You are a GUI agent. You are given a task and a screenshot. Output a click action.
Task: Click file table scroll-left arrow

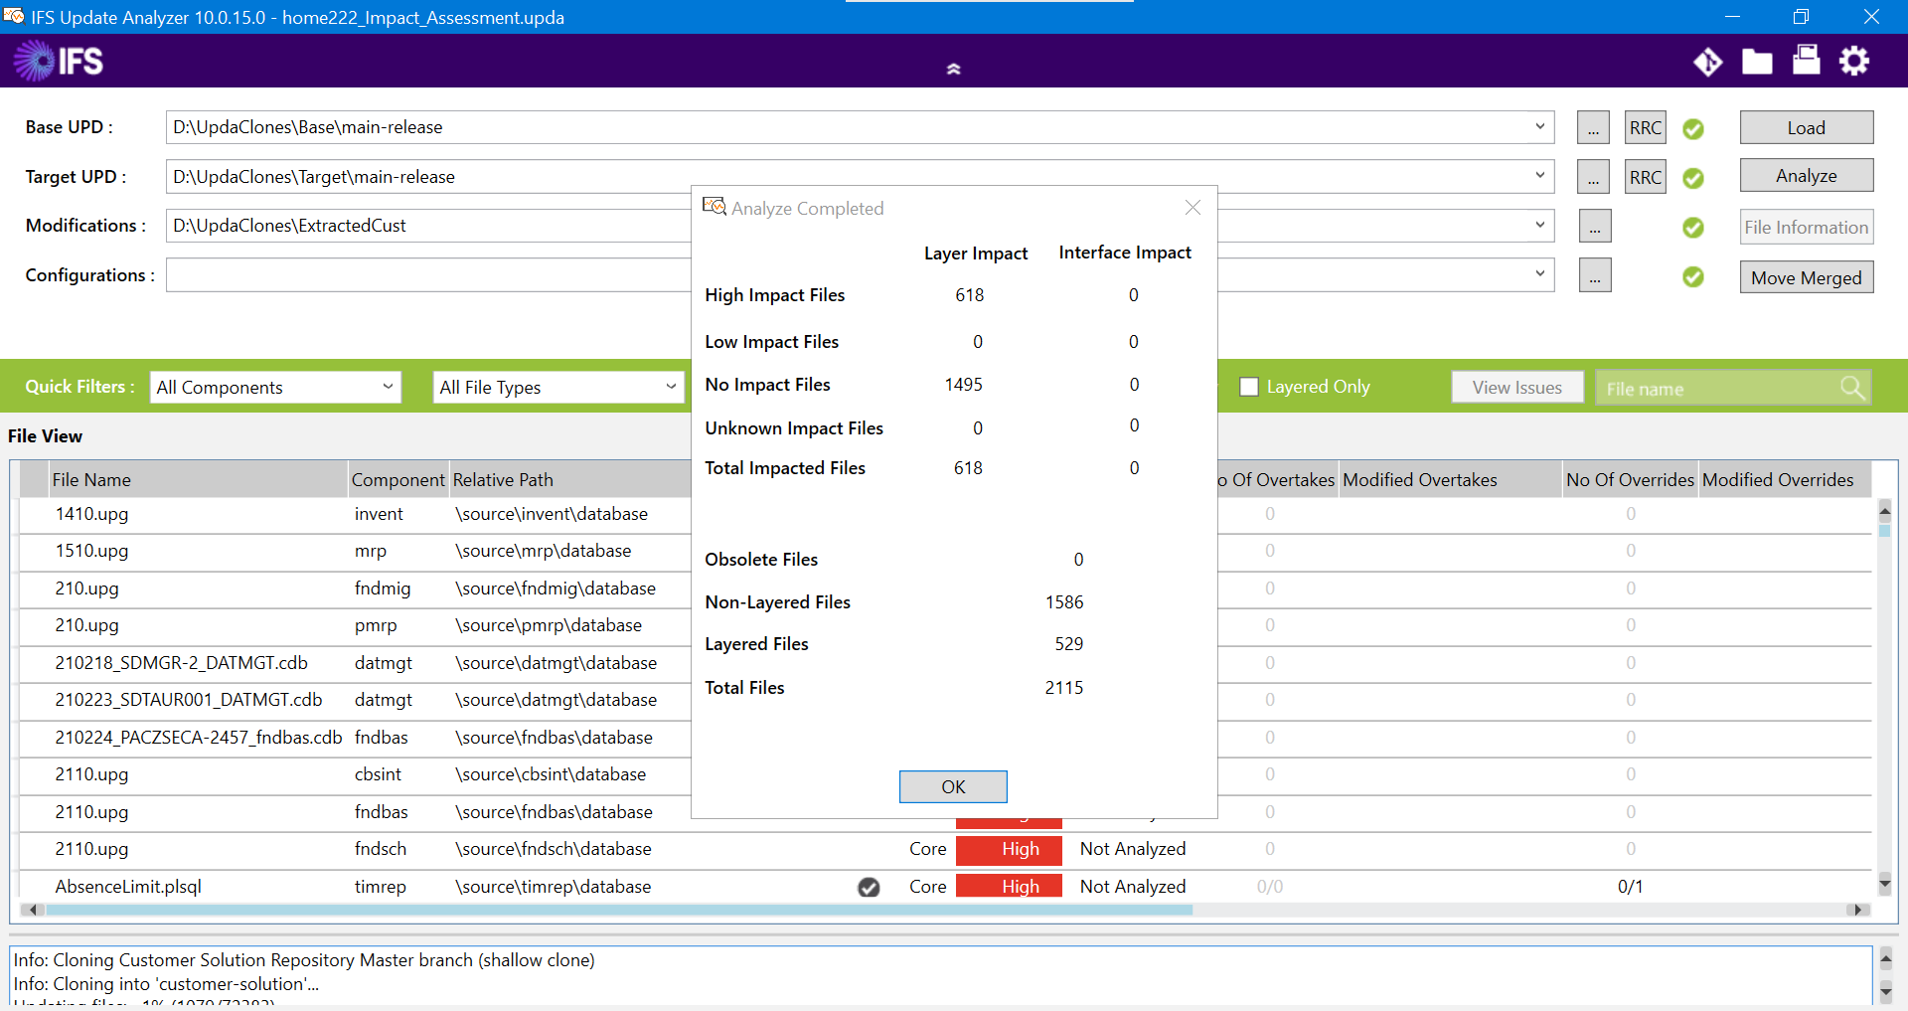pyautogui.click(x=33, y=910)
